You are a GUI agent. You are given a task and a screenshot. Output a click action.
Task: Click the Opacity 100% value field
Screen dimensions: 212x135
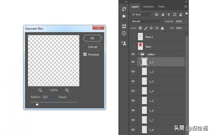coord(180,21)
